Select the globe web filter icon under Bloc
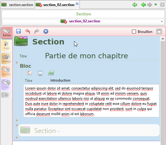Image resolution: width=166 pixels, height=145 pixels. 30,73
